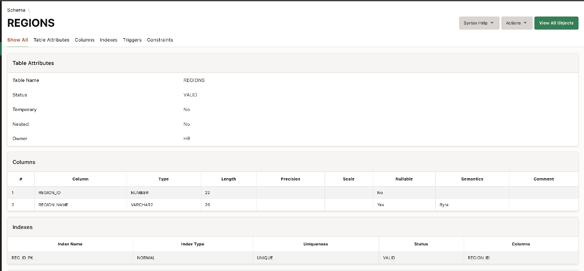
Task: Switch to the Indexes tab
Action: coord(108,40)
